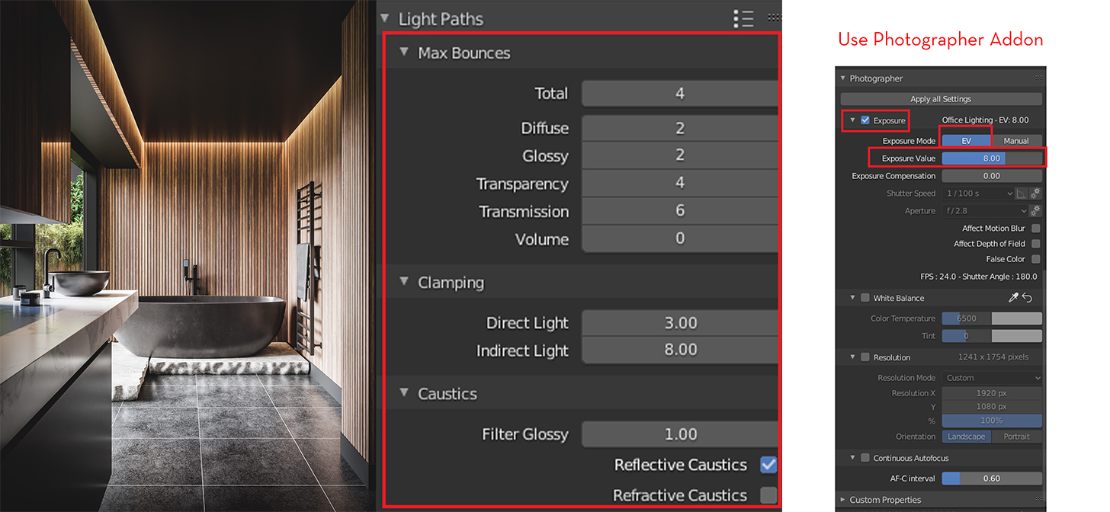Click the Transmission bounces field
This screenshot has height=512, width=1110.
tap(679, 211)
